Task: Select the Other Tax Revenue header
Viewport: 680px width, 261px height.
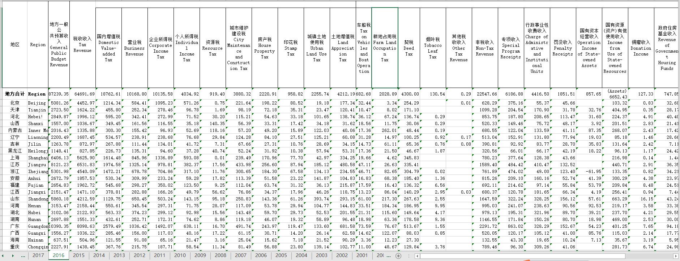Action: (x=459, y=48)
